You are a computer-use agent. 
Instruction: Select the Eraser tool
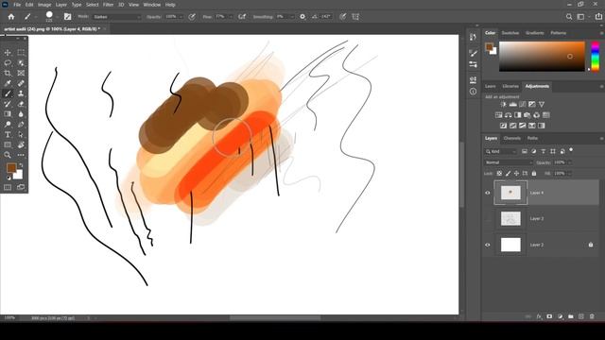tap(21, 104)
